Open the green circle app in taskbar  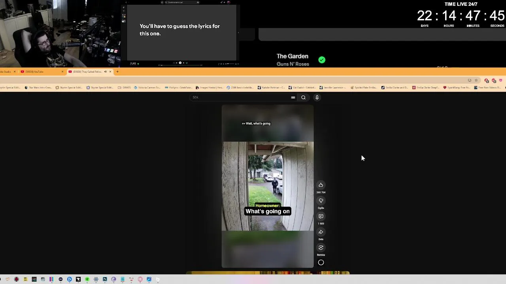pos(87,279)
